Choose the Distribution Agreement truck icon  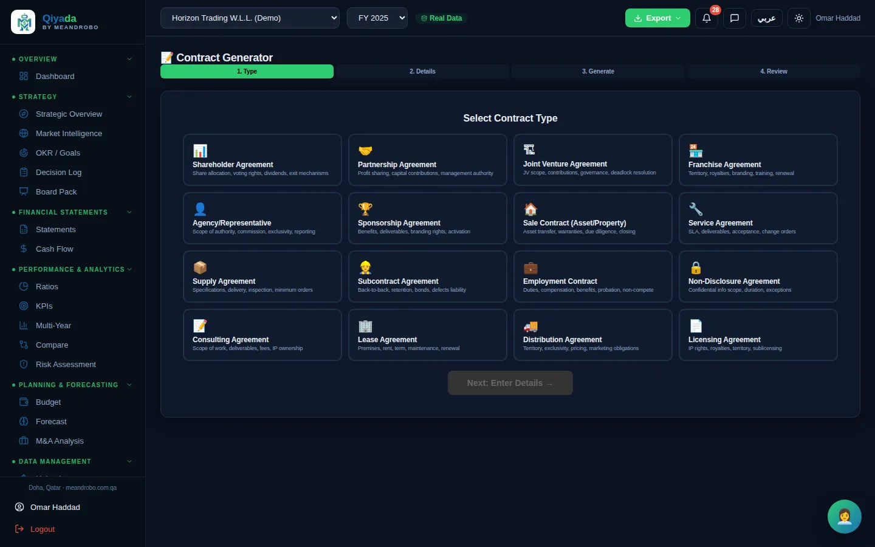tap(530, 326)
